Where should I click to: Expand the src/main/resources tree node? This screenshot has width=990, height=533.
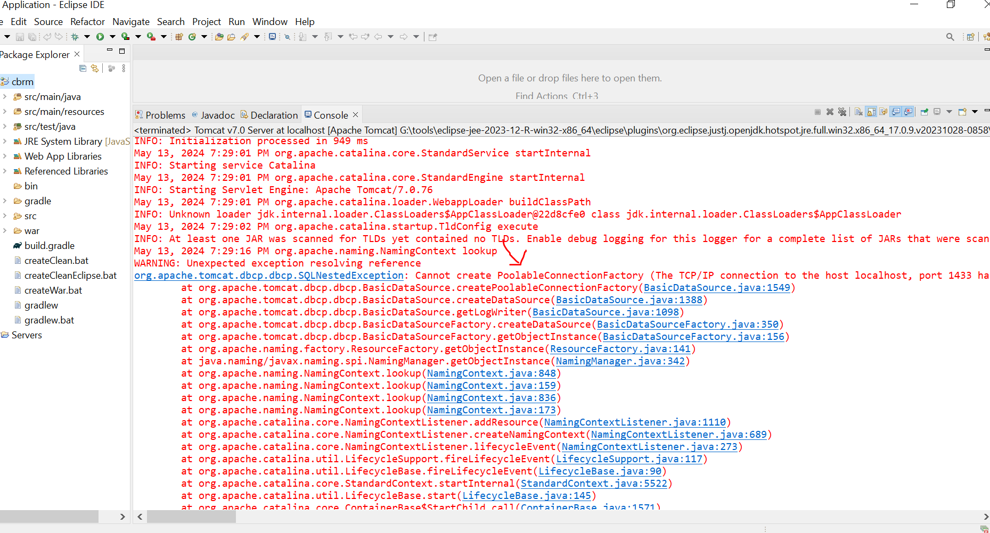[x=5, y=112]
